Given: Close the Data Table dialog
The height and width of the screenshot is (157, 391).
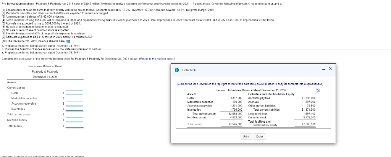Looking at the screenshot, I should pyautogui.click(x=330, y=69).
